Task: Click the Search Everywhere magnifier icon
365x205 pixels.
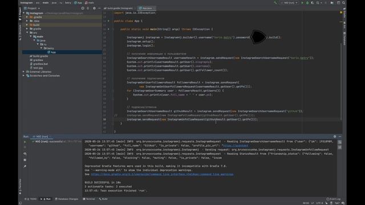Action: coord(343,3)
